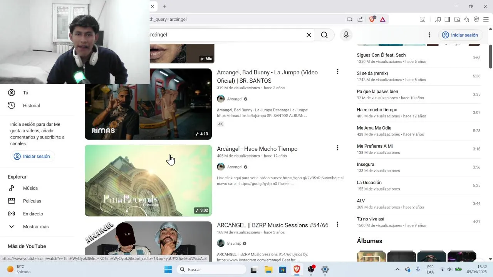
Task: Open Microsoft Store taskbar icon
Action: pos(282,270)
